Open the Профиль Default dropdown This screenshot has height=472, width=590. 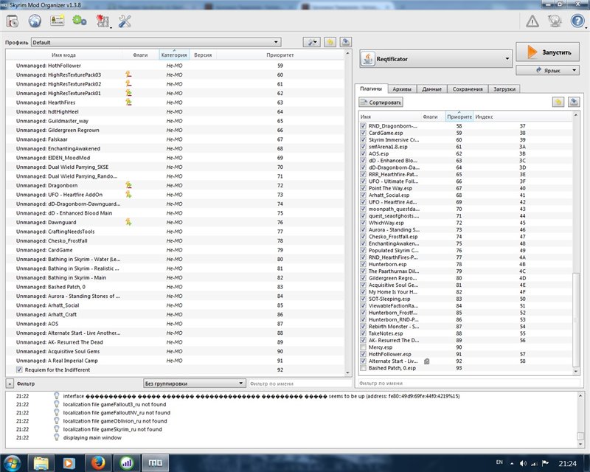point(156,42)
